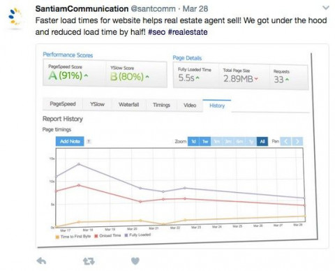The height and width of the screenshot is (271, 335).
Task: Open the #seo hashtag link
Action: (156, 32)
